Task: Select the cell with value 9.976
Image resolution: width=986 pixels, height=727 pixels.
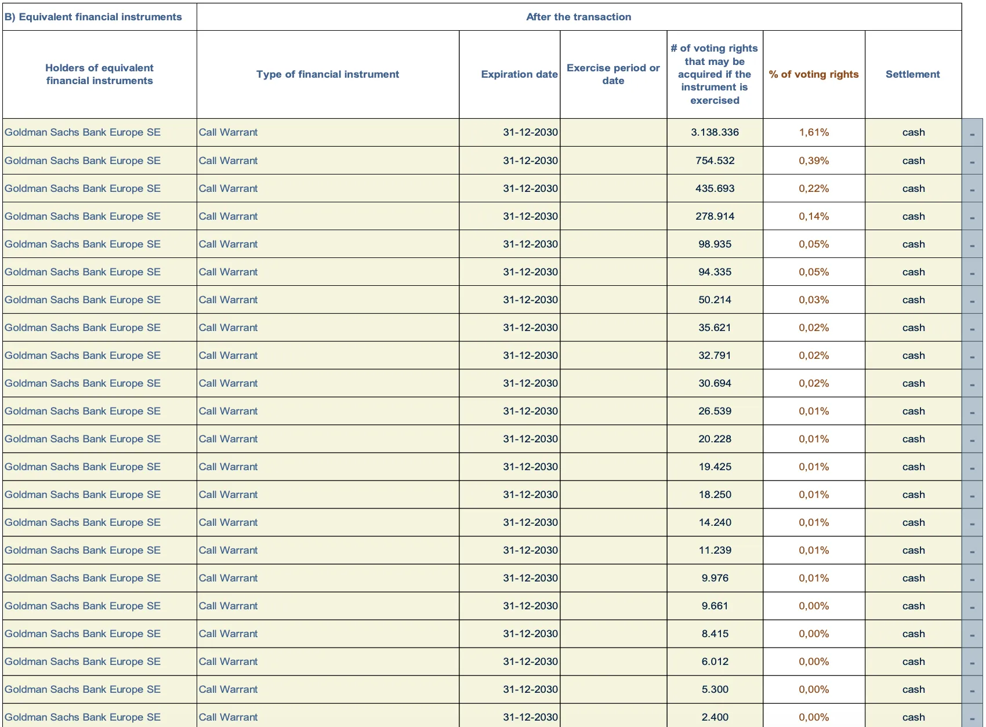Action: pyautogui.click(x=715, y=578)
